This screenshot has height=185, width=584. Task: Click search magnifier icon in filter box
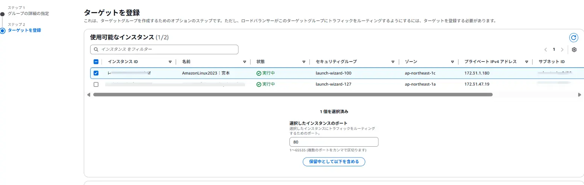[96, 50]
